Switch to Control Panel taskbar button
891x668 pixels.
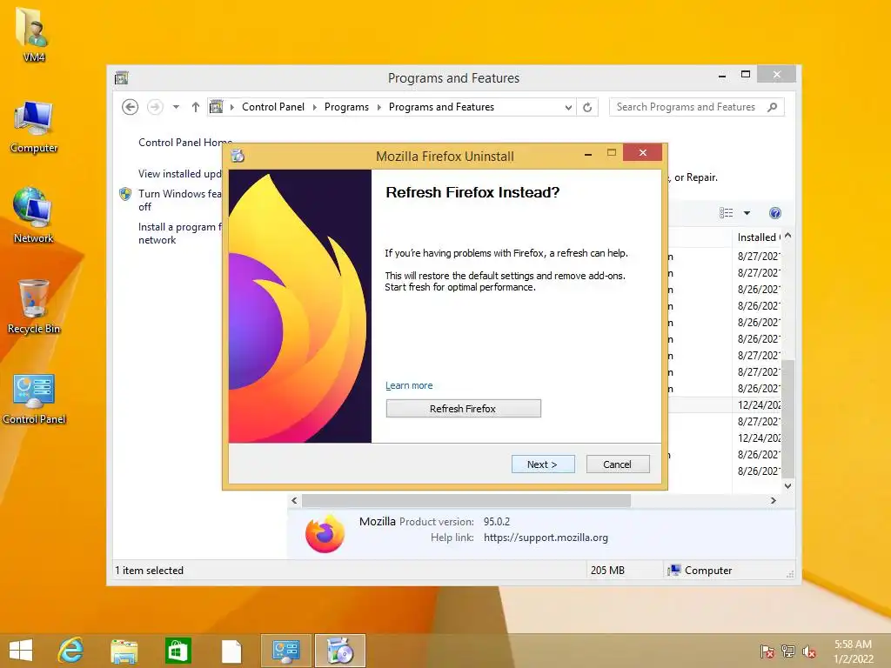coord(285,651)
